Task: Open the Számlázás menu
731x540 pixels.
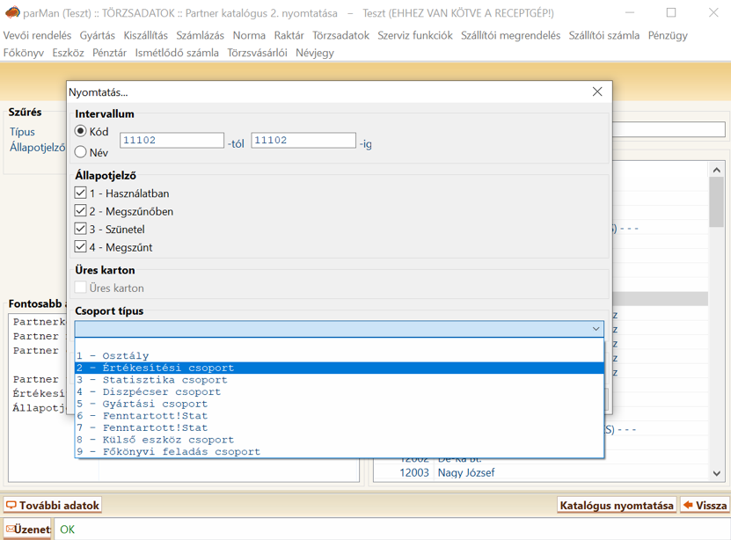Action: point(200,35)
